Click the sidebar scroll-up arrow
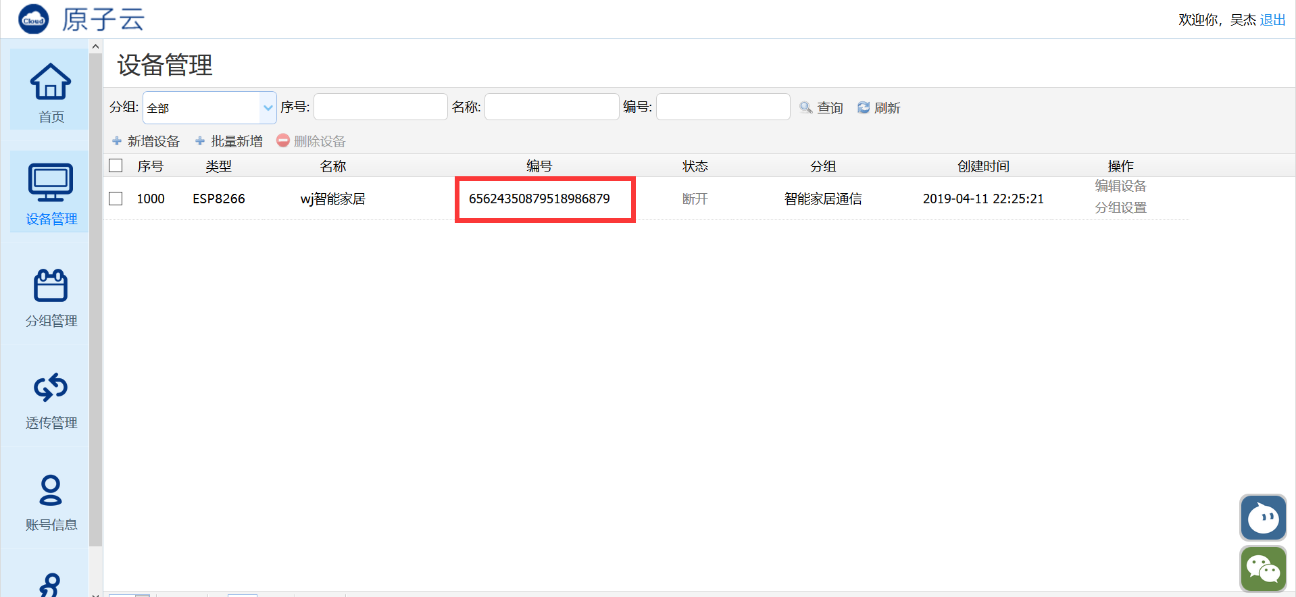The image size is (1296, 597). (x=96, y=47)
